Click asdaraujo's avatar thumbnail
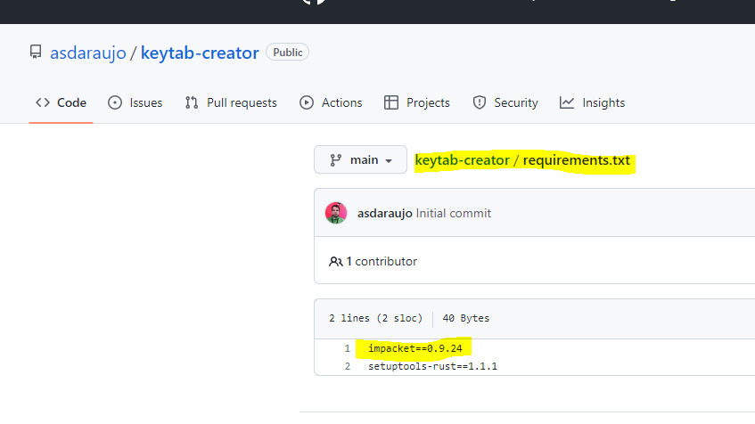 click(x=336, y=213)
